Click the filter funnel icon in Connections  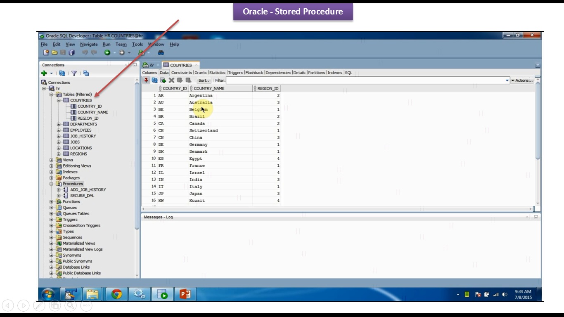[74, 73]
